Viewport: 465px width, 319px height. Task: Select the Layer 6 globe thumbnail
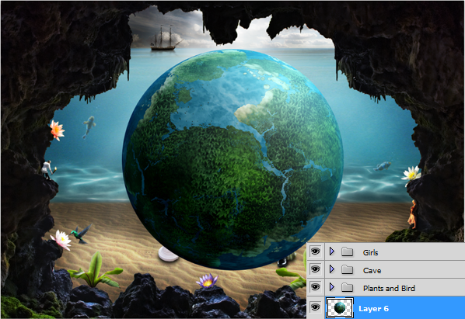(x=340, y=308)
